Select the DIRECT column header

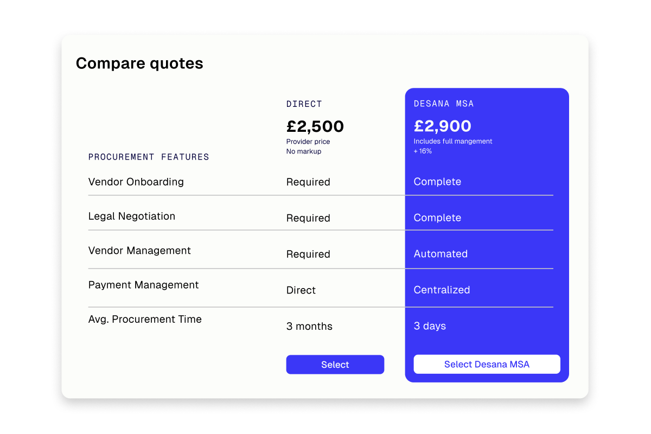tap(304, 104)
